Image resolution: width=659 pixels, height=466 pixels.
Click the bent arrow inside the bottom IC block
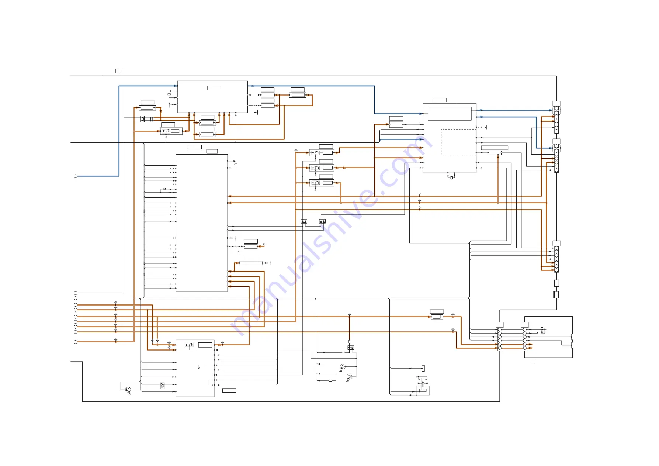(200, 367)
